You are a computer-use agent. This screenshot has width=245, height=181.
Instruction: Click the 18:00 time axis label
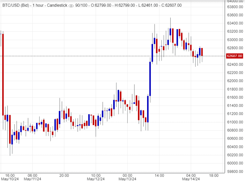(x=214, y=175)
